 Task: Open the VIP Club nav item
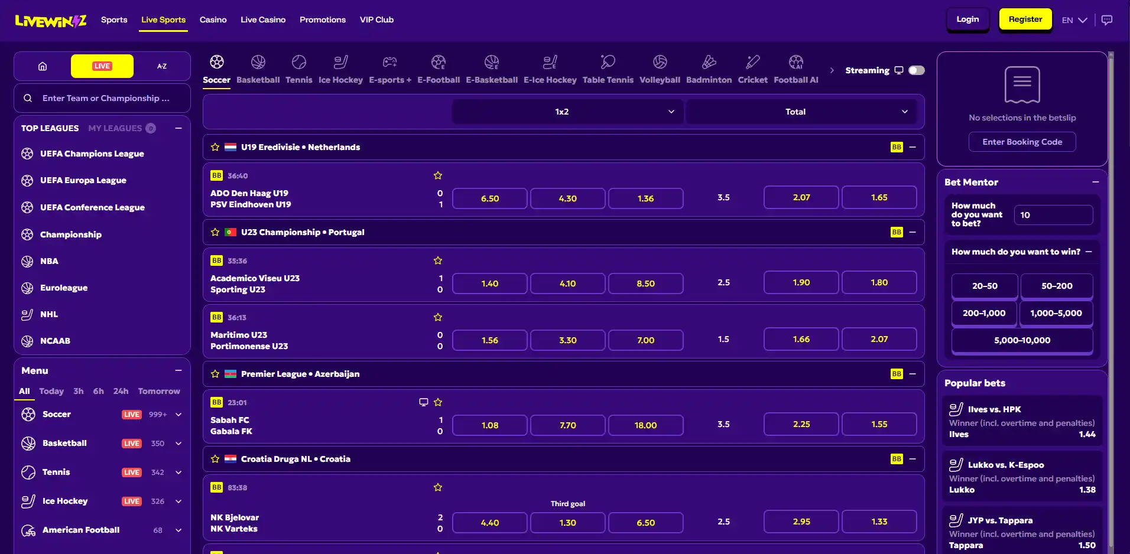tap(376, 19)
